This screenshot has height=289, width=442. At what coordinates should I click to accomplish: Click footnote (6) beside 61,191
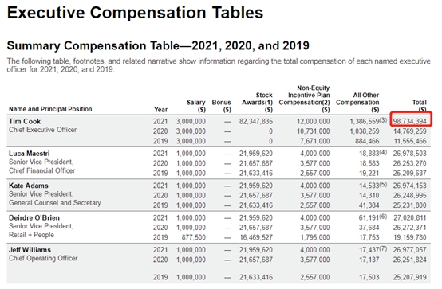click(x=383, y=217)
